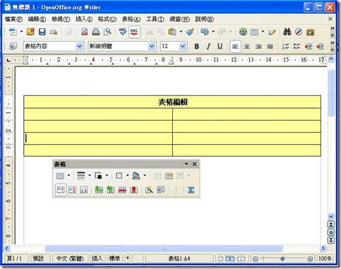Toggle Bold formatting
341x269 pixels.
click(196, 47)
